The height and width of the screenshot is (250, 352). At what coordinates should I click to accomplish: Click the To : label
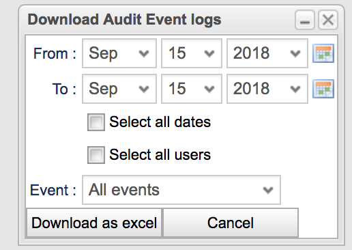(x=64, y=89)
